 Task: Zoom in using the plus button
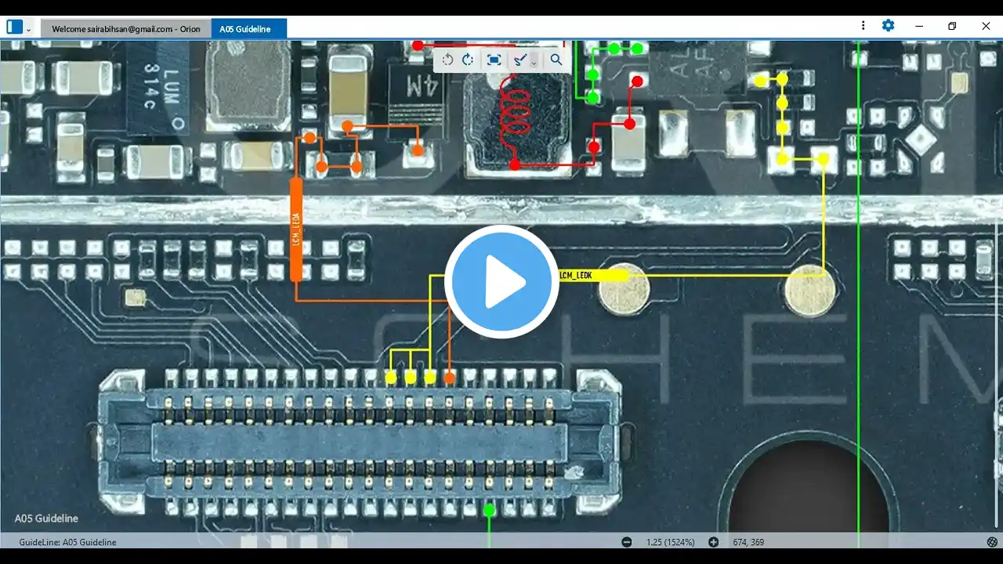coord(713,542)
